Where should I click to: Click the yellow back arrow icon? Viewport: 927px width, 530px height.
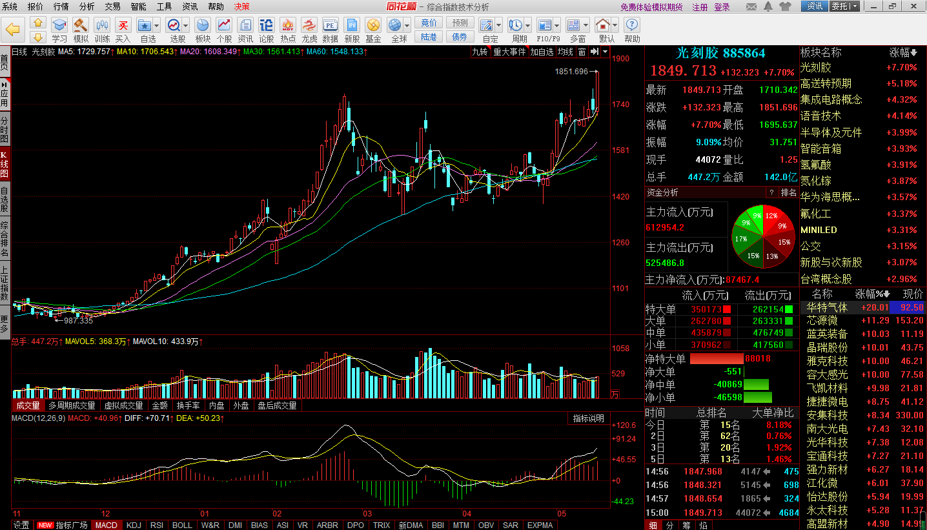click(x=14, y=29)
